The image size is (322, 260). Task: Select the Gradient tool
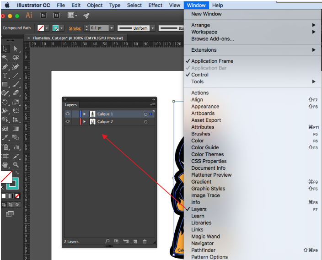pyautogui.click(x=16, y=129)
